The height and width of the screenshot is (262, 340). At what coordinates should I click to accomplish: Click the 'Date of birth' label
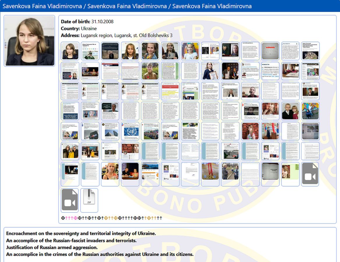75,22
